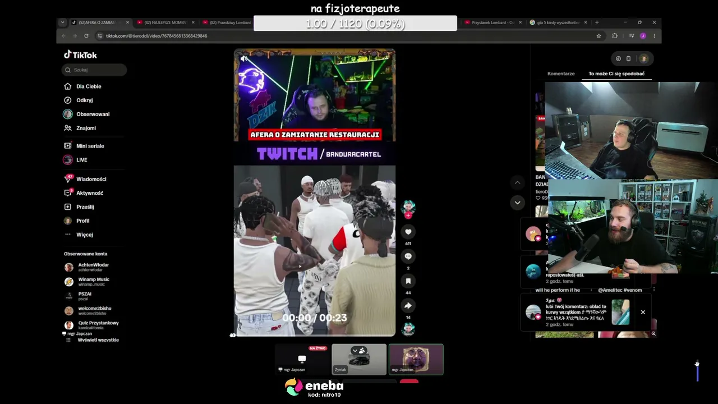718x404 pixels.
Task: Click the magnifier icon on suggested thumbnail
Action: 653,334
